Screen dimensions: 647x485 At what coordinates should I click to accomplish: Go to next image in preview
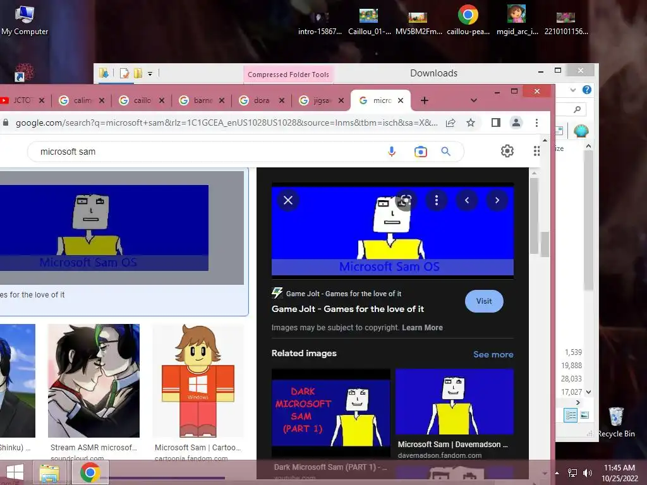click(x=497, y=200)
